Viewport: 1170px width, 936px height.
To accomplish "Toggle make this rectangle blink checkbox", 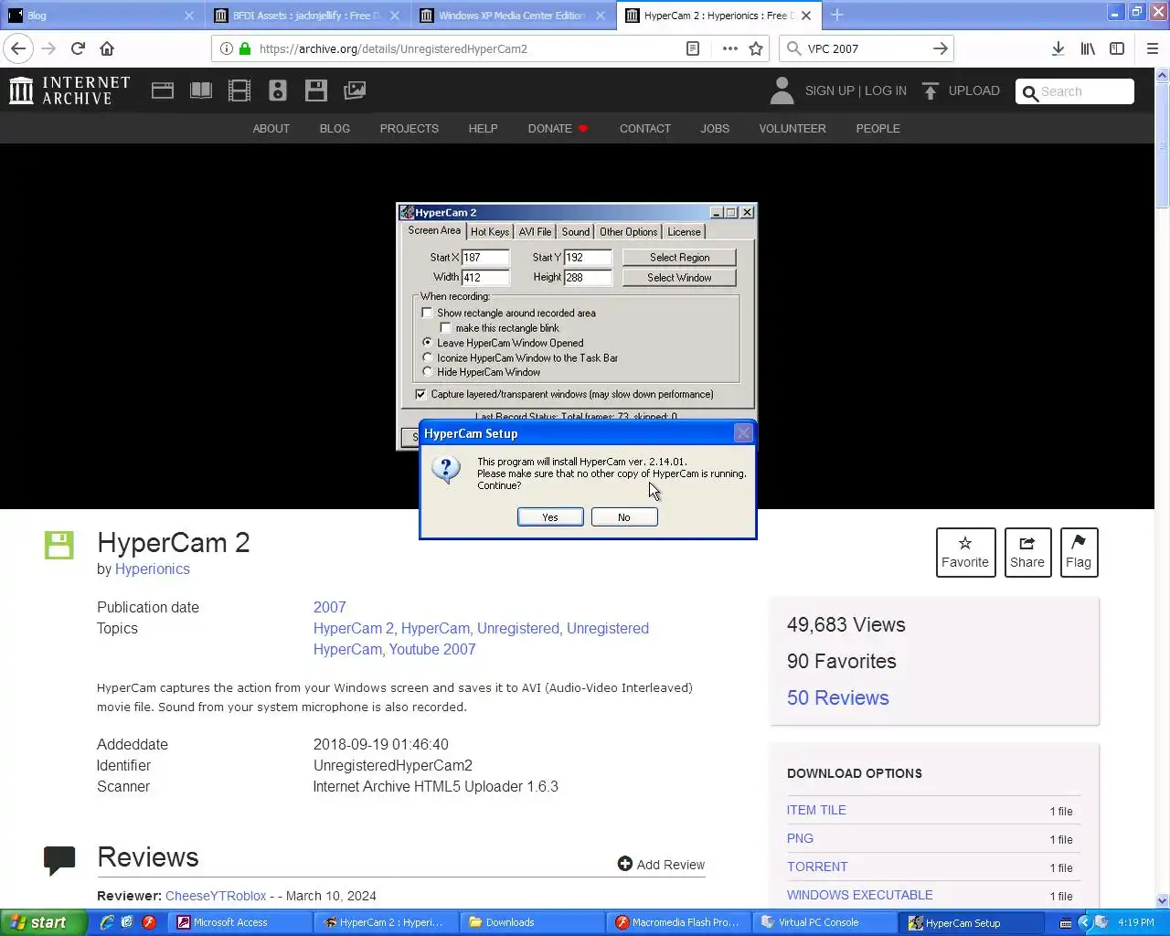I will (446, 327).
